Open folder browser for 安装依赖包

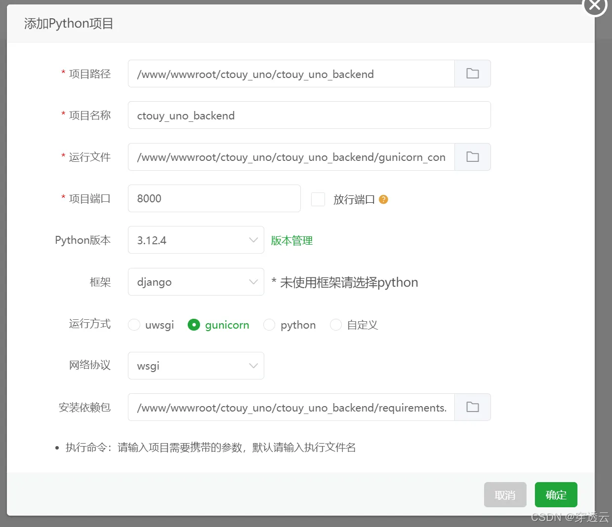click(x=473, y=407)
